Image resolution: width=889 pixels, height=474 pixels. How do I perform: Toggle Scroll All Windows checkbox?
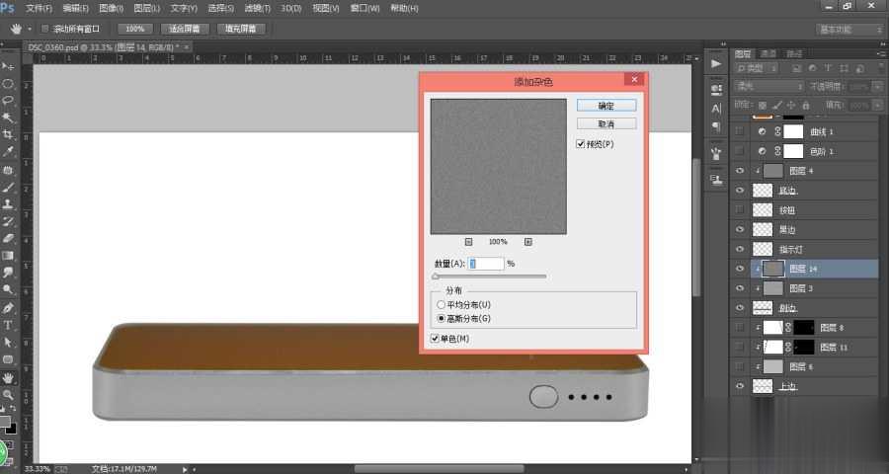point(45,29)
